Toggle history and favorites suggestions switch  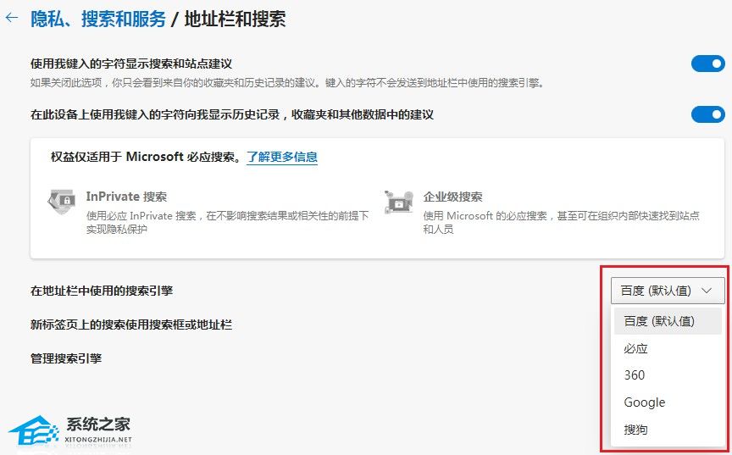click(x=707, y=114)
